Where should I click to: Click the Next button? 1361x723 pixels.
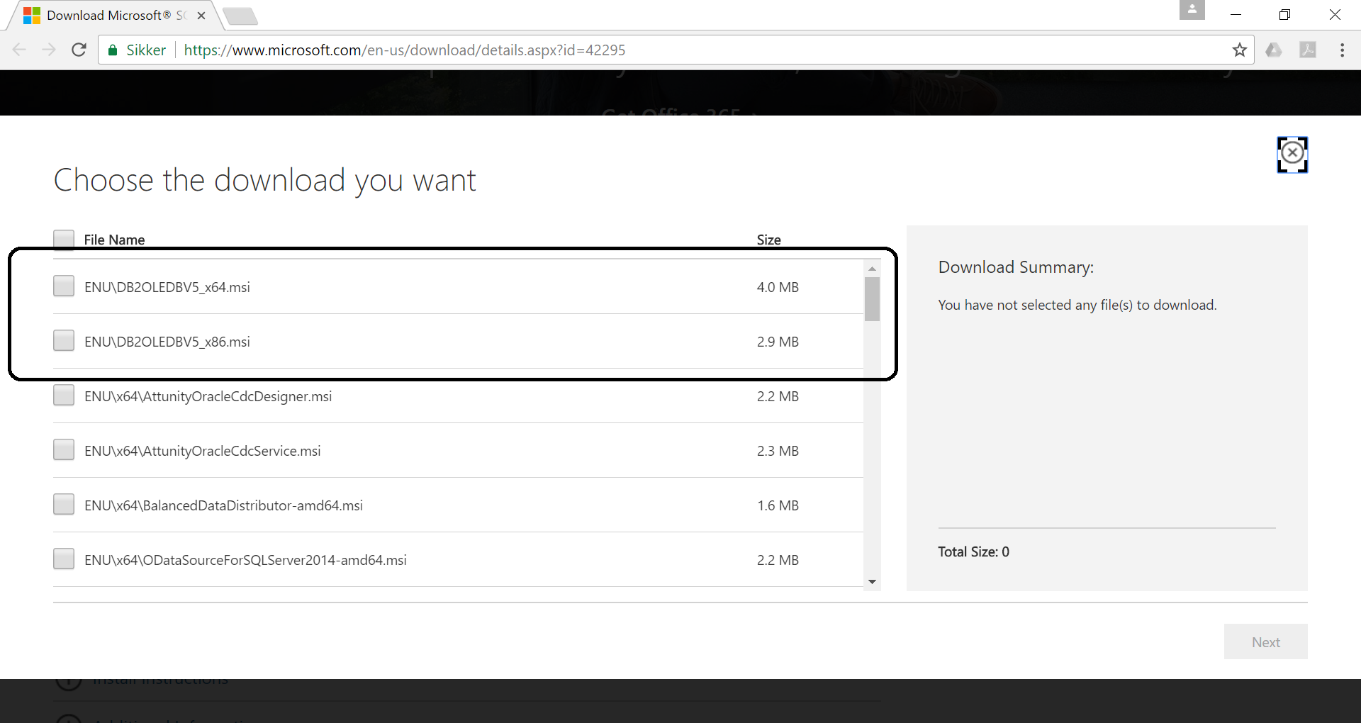click(x=1265, y=641)
